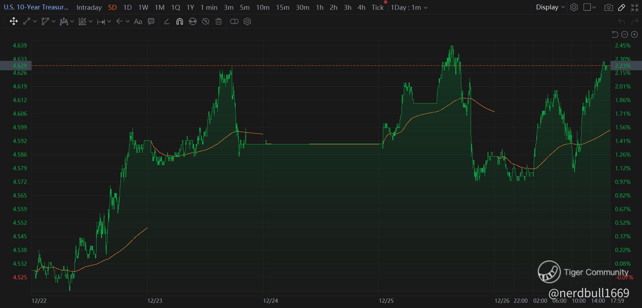The width and height of the screenshot is (642, 308).
Task: Undo the last drawing action
Action: (x=621, y=22)
